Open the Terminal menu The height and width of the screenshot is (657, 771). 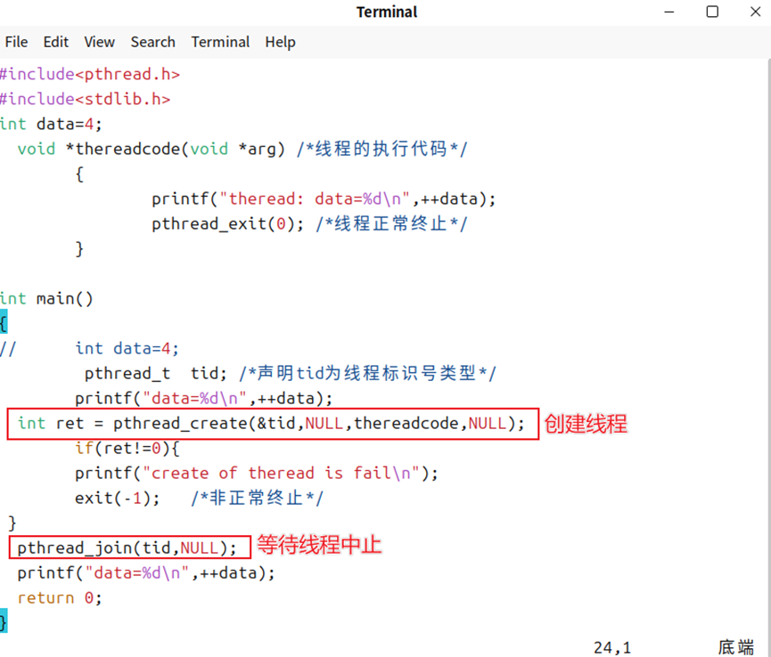tap(220, 42)
